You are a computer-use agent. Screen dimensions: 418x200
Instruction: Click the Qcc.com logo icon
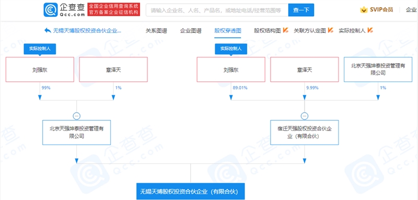click(x=51, y=10)
